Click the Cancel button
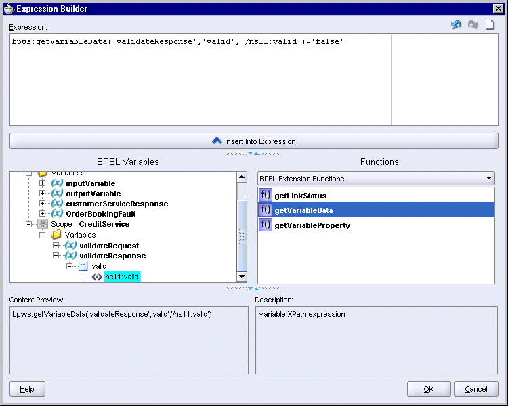Screen dimensions: 508x406 coord(476,389)
